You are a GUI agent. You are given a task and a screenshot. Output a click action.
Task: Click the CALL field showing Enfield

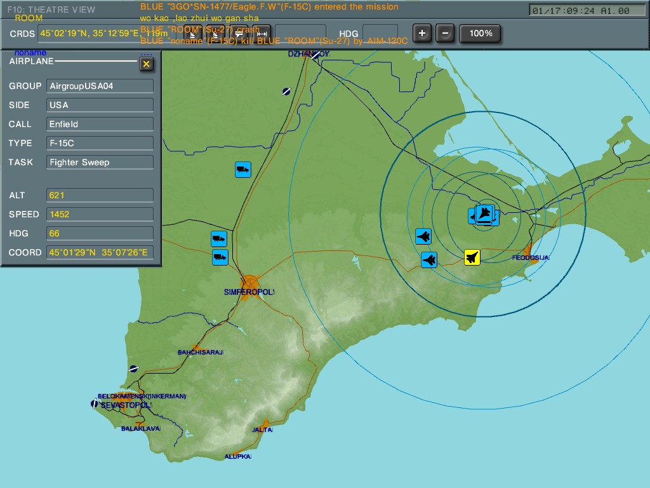pyautogui.click(x=100, y=124)
